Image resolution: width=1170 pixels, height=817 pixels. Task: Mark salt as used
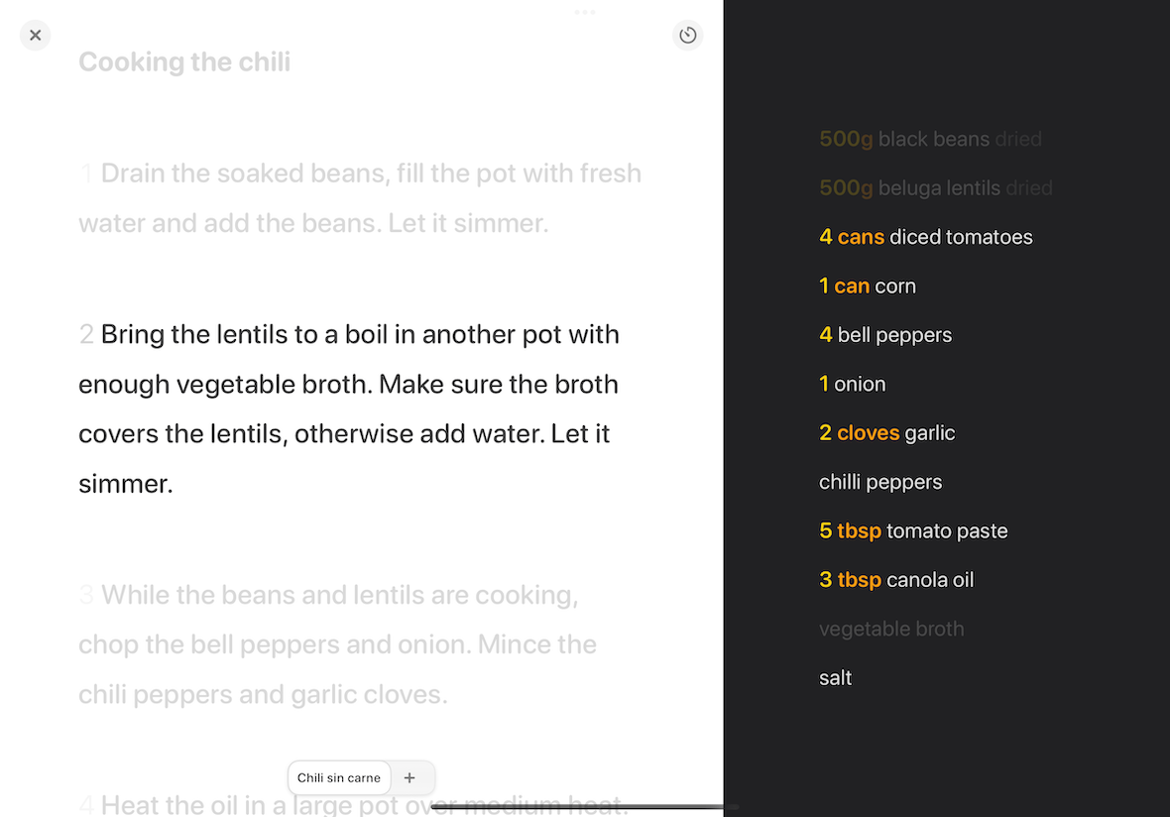(x=835, y=678)
